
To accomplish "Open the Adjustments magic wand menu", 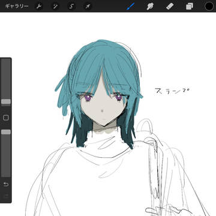I will point(55,7).
